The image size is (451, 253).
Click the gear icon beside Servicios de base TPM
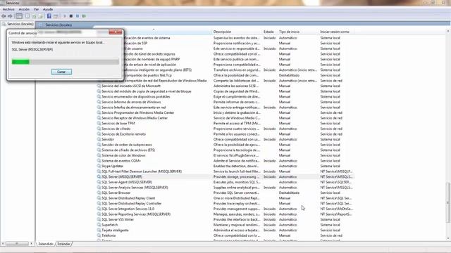click(99, 124)
